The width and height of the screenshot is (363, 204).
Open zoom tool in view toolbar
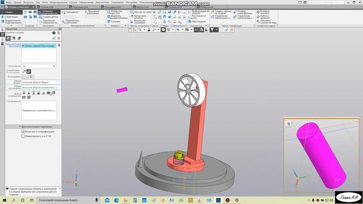click(x=140, y=30)
